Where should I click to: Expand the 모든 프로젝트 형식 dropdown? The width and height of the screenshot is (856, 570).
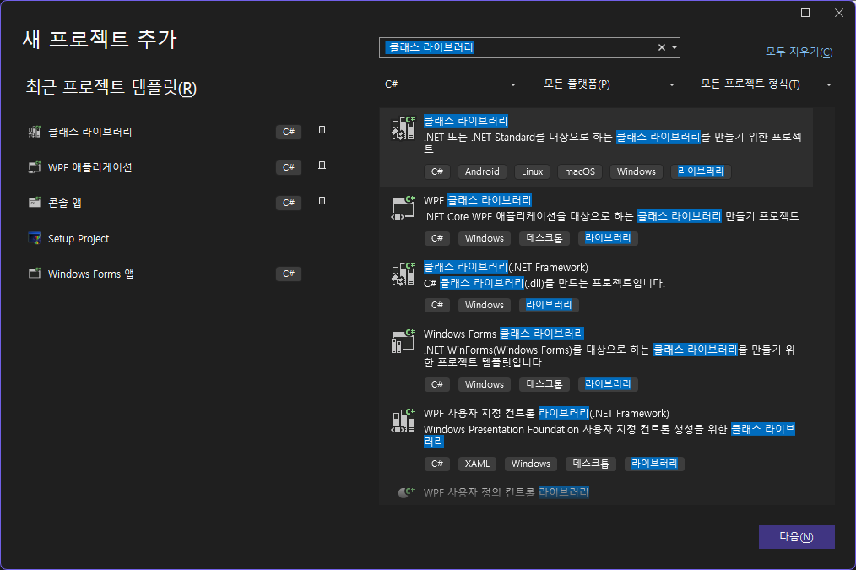pyautogui.click(x=766, y=84)
